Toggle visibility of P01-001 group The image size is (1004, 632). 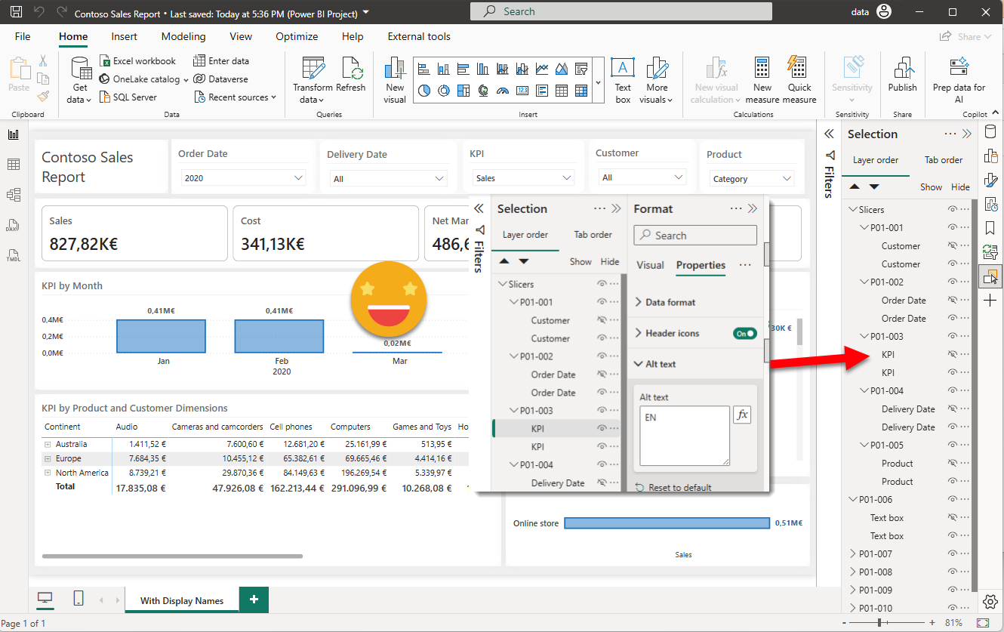pyautogui.click(x=953, y=228)
